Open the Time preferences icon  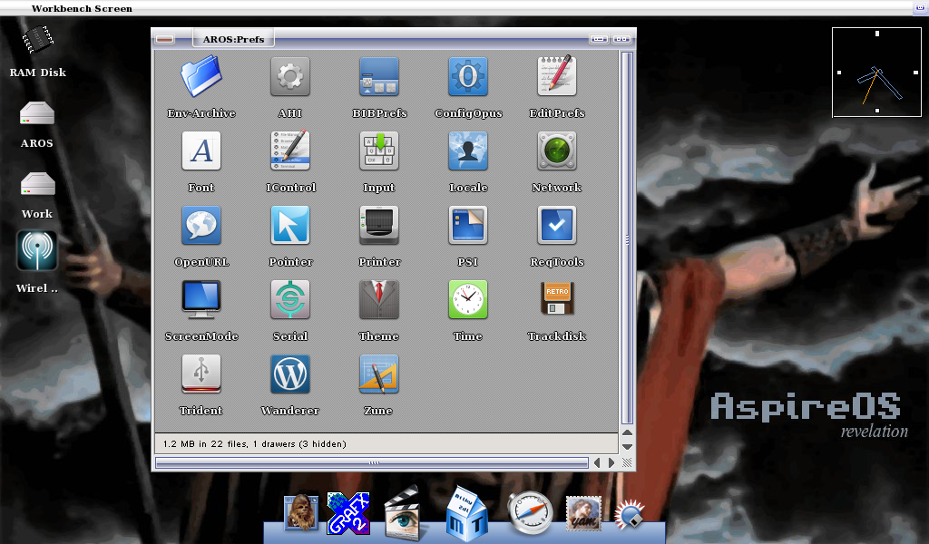pyautogui.click(x=468, y=300)
